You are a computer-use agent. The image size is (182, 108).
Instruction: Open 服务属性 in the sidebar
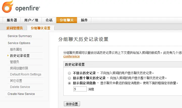point(16,49)
